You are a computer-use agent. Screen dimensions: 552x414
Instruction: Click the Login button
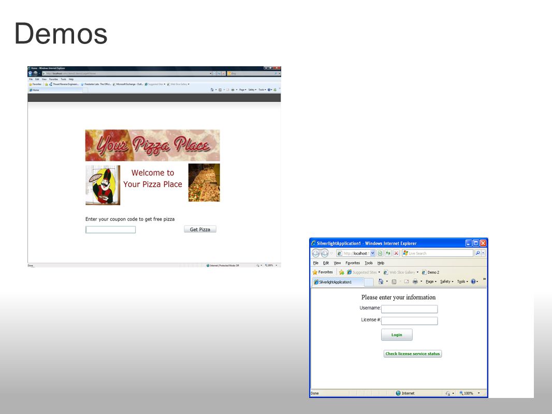397,334
